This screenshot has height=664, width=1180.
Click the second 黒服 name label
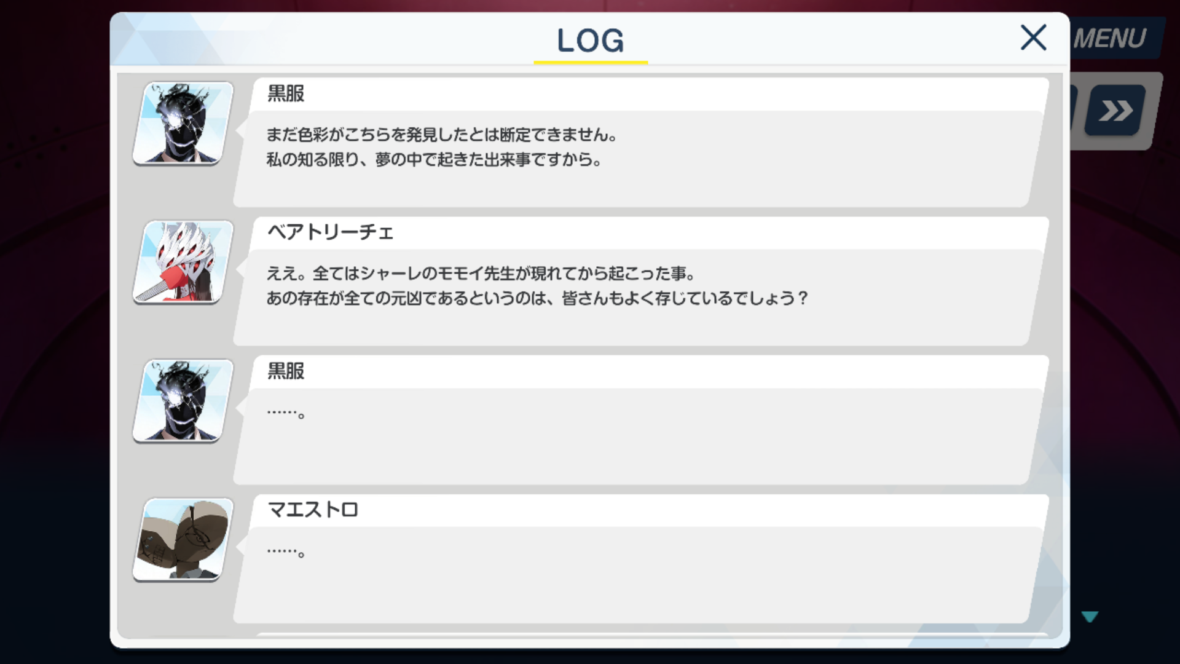pos(286,371)
